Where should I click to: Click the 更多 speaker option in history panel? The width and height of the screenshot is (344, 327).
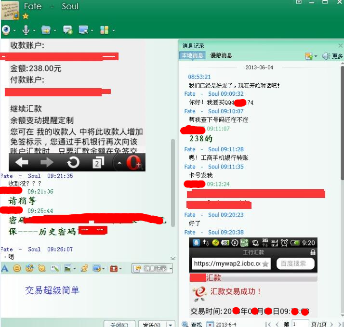pos(333,56)
